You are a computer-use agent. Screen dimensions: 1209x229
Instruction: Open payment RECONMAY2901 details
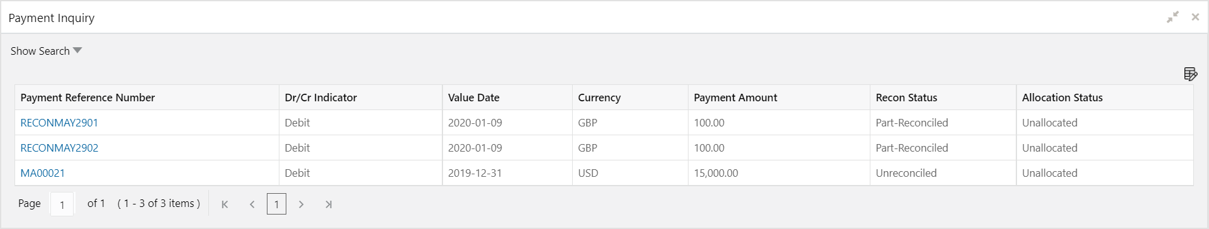tap(59, 123)
